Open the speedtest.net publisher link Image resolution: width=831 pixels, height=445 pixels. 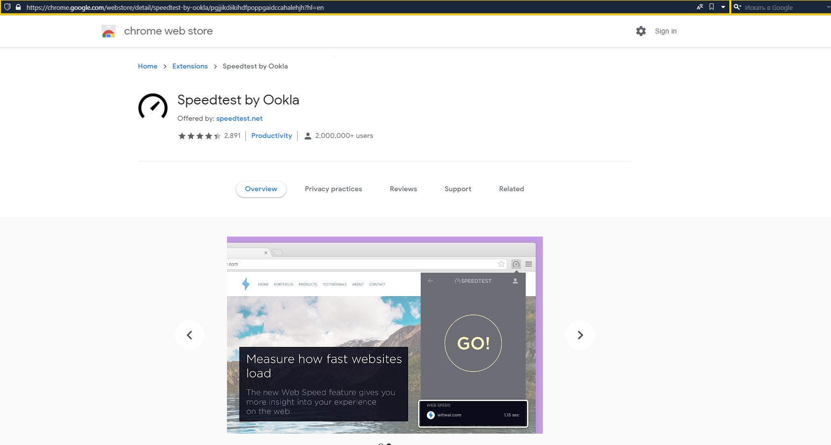[x=239, y=118]
